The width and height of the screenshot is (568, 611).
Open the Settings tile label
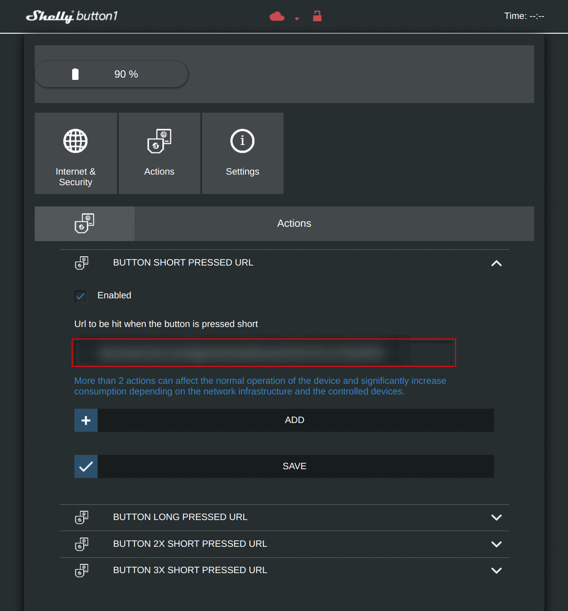(x=242, y=171)
